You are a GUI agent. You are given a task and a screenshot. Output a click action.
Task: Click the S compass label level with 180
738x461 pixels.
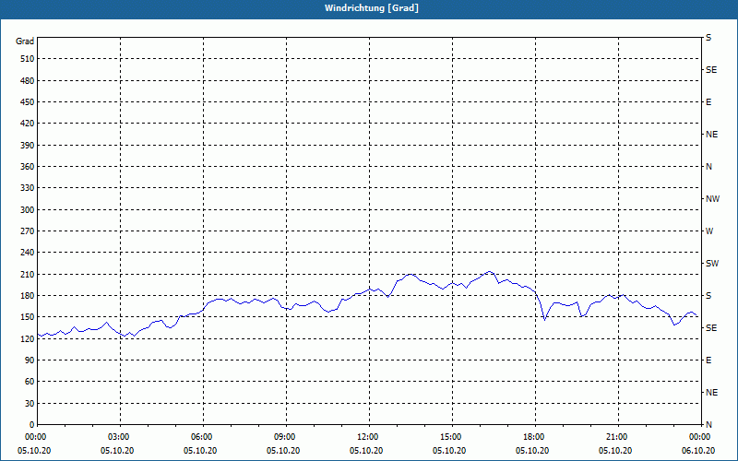click(x=708, y=296)
